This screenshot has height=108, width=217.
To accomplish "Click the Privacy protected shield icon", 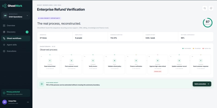I will point(4,93).
